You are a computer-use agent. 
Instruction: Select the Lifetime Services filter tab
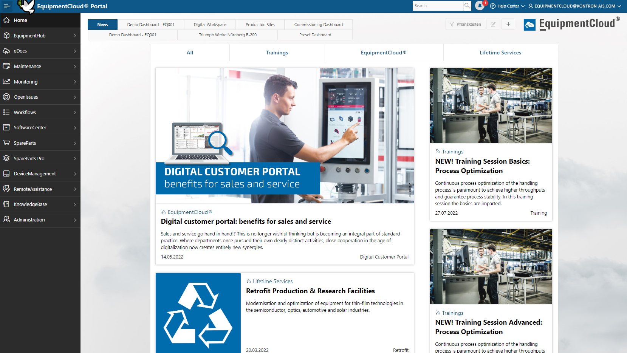point(500,53)
